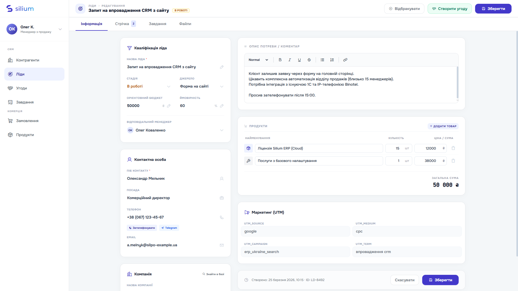Click funnel icon of Кваліфікація ліда
518x291 pixels.
(129, 48)
